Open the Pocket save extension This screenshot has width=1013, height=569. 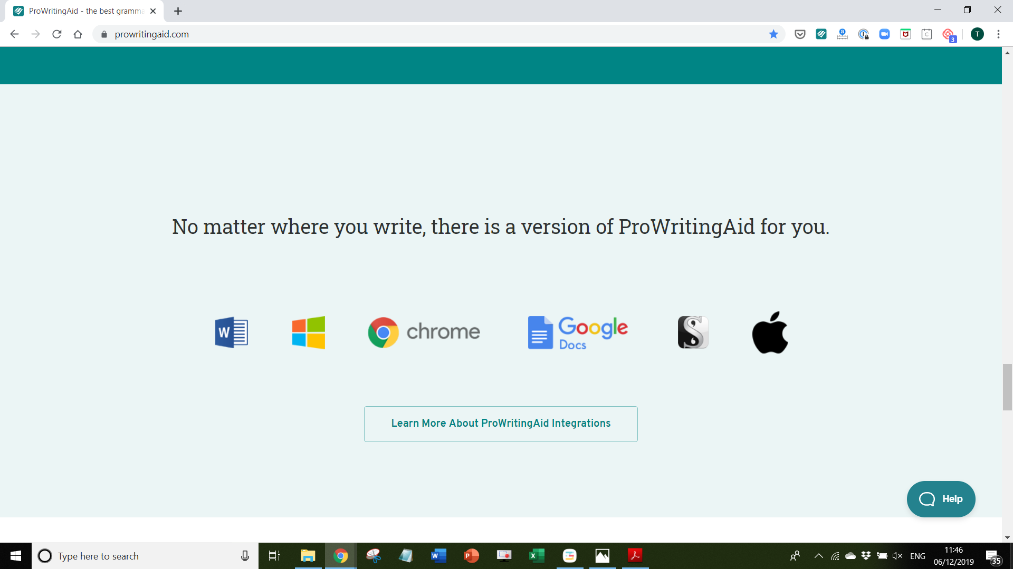pos(800,34)
